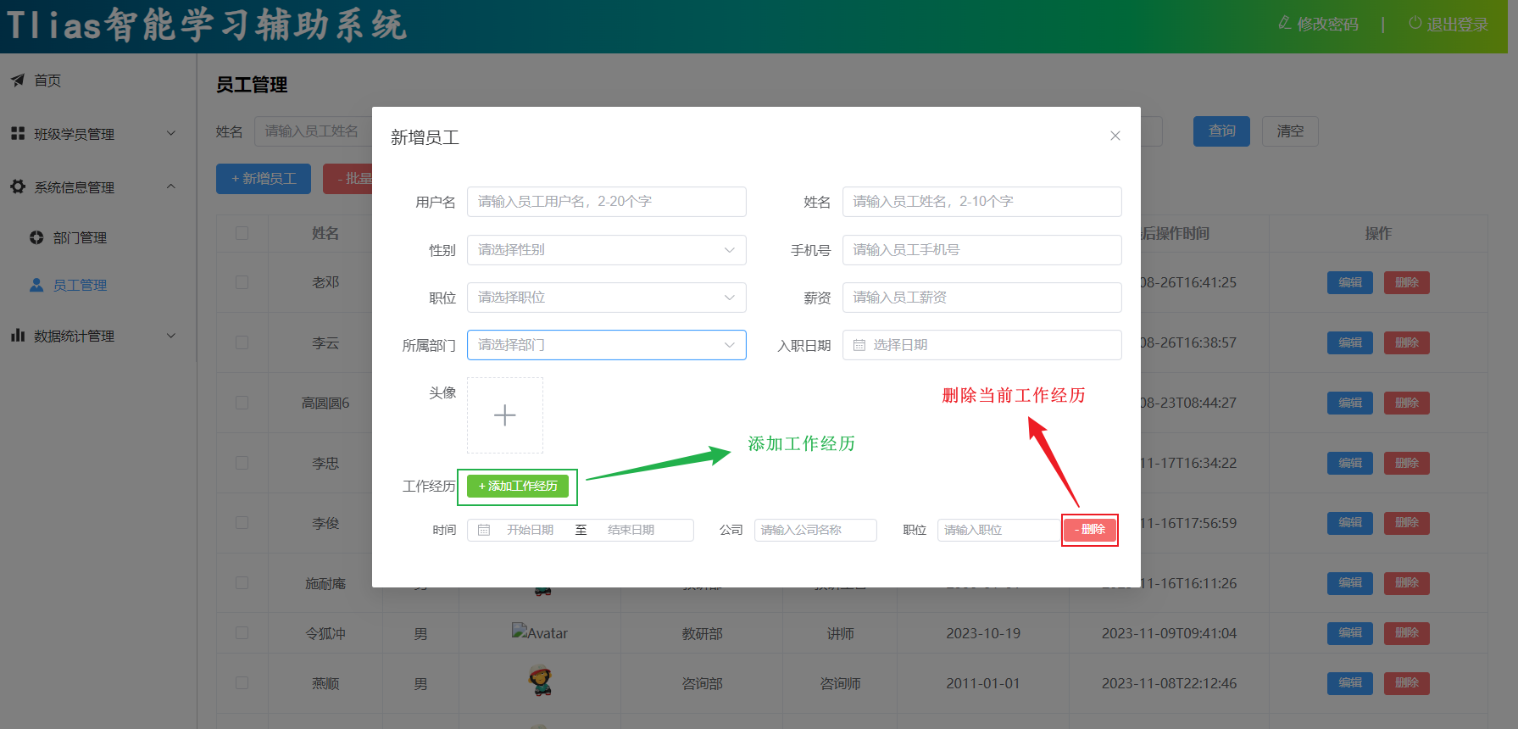The image size is (1518, 729).
Task: Open the position (职位) dropdown
Action: (x=606, y=298)
